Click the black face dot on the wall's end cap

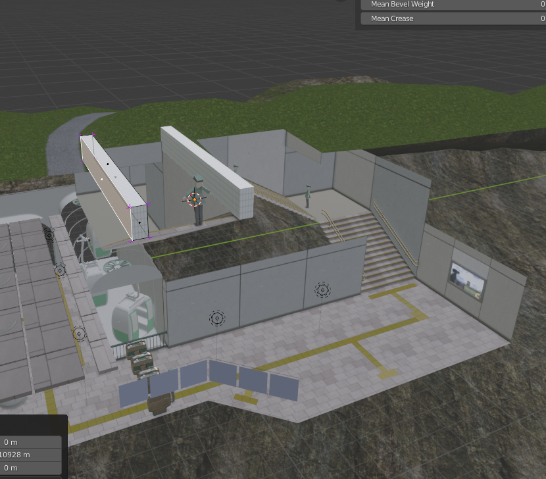139,222
